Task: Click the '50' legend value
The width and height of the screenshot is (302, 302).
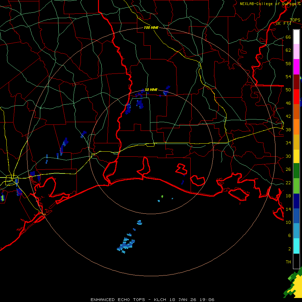Action: pos(288,90)
